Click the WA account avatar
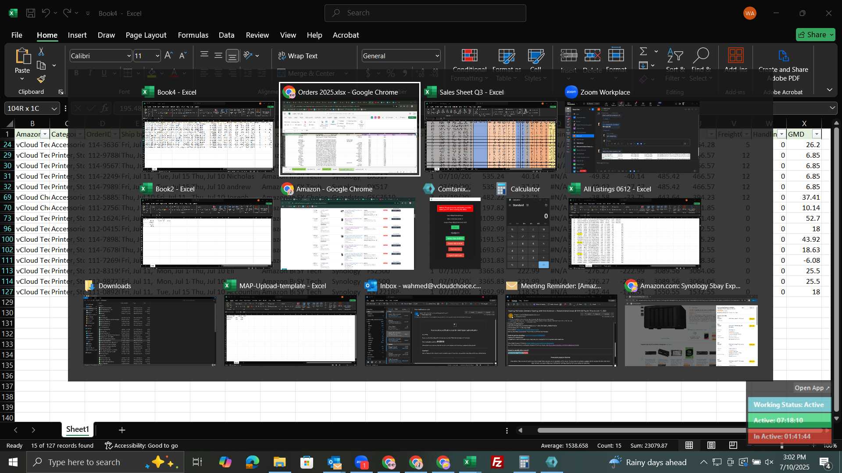The image size is (842, 473). [x=750, y=13]
